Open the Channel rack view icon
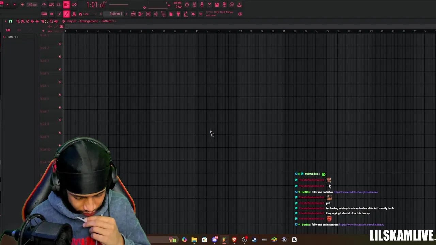The height and width of the screenshot is (245, 436). coord(148,14)
